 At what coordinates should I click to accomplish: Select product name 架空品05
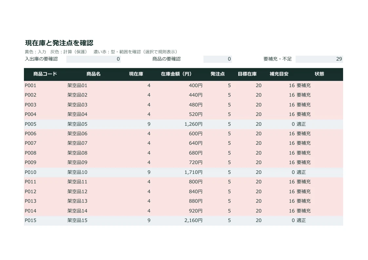pos(77,124)
